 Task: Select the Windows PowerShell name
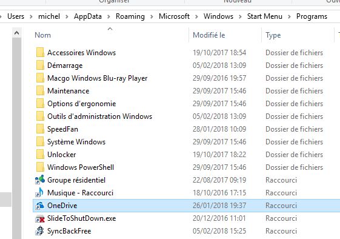[x=81, y=167]
